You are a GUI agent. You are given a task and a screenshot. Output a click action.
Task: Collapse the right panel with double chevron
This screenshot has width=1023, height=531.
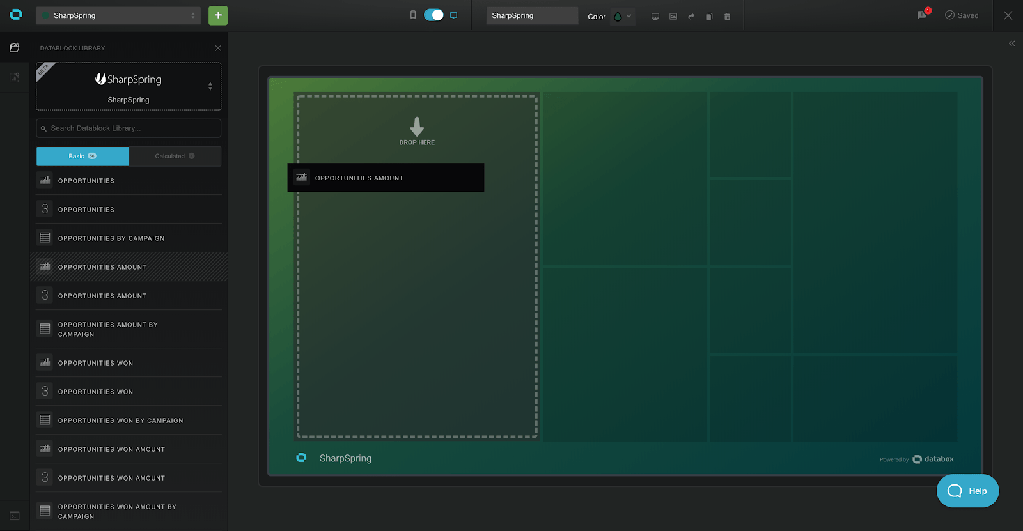tap(1011, 43)
